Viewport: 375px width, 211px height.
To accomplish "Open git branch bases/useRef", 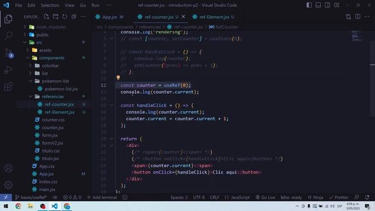I will pos(31,198).
